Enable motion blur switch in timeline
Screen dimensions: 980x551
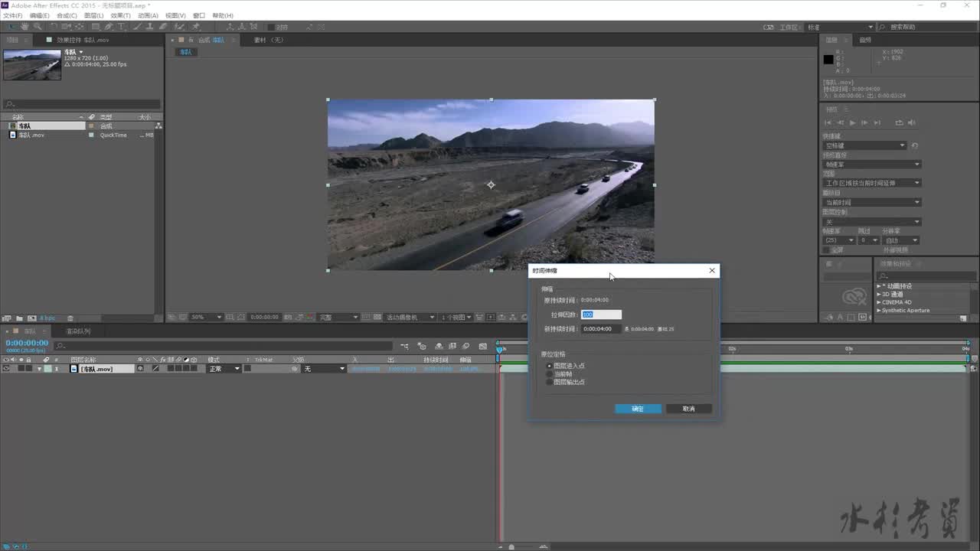465,346
